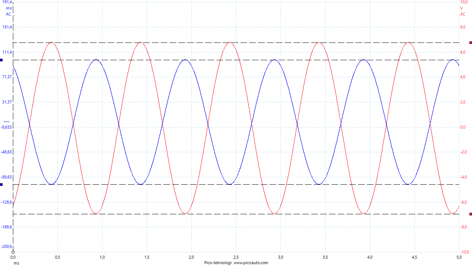Click red axis value '-8,0'
472x266 pixels.
tap(464, 227)
